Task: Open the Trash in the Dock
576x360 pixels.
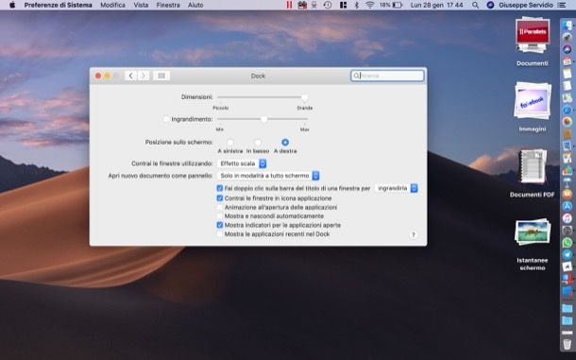Action: point(568,343)
